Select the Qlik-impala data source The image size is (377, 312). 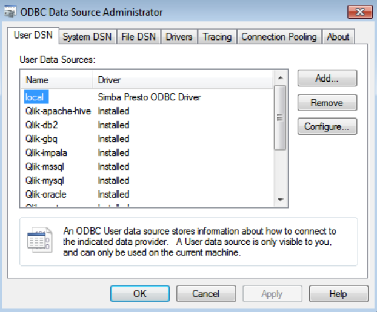[46, 153]
